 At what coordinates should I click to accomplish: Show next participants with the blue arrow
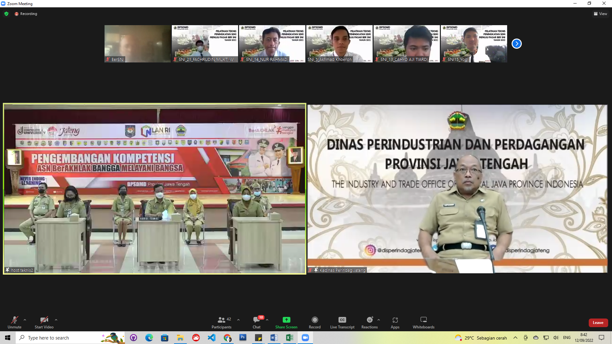[517, 44]
